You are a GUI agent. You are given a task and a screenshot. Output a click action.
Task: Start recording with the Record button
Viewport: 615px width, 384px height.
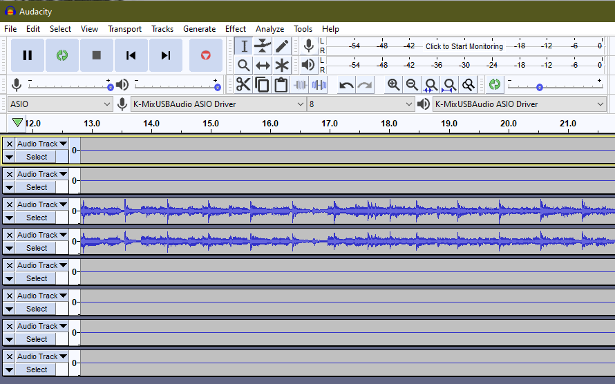[206, 55]
